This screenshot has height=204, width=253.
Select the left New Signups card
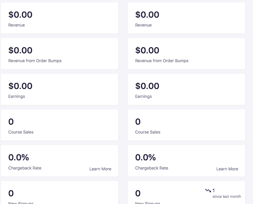click(x=59, y=193)
